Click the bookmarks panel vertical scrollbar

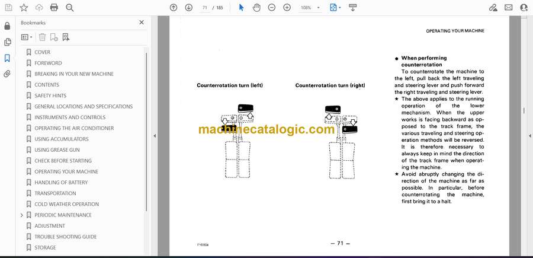click(x=146, y=132)
